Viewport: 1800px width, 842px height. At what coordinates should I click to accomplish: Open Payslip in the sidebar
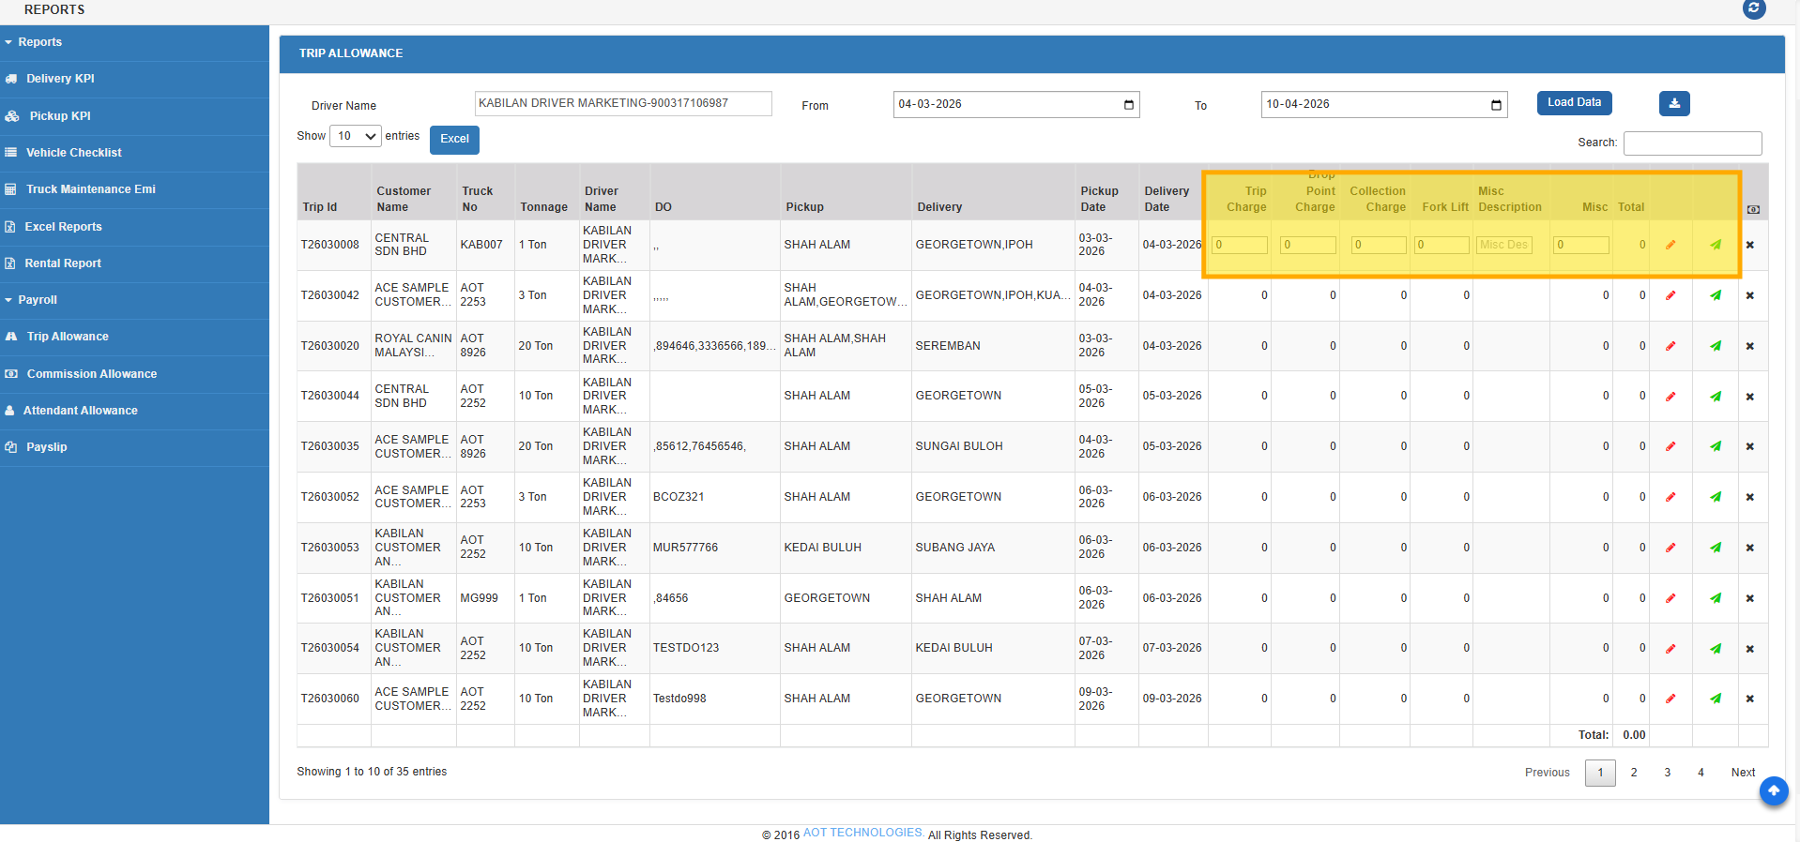coord(134,447)
